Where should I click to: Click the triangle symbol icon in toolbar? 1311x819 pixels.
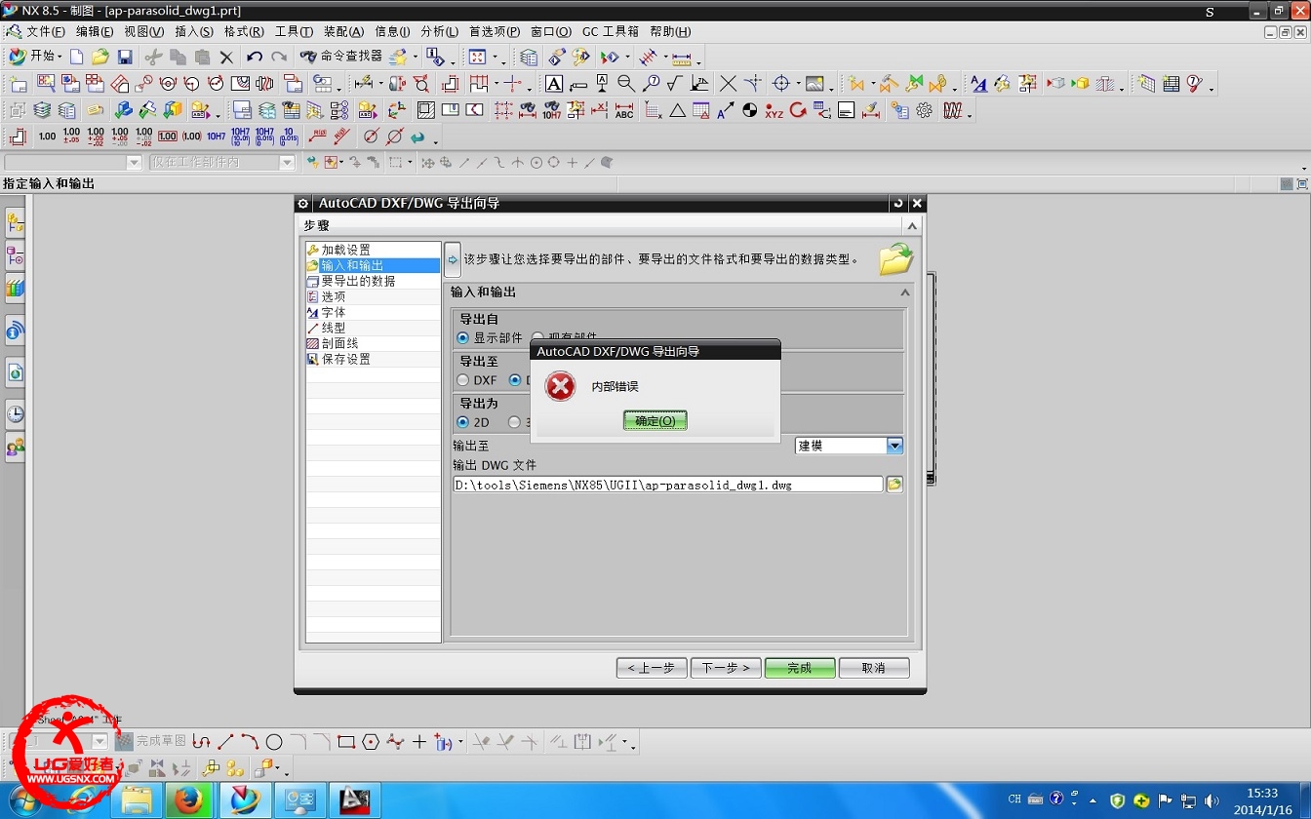click(x=677, y=111)
